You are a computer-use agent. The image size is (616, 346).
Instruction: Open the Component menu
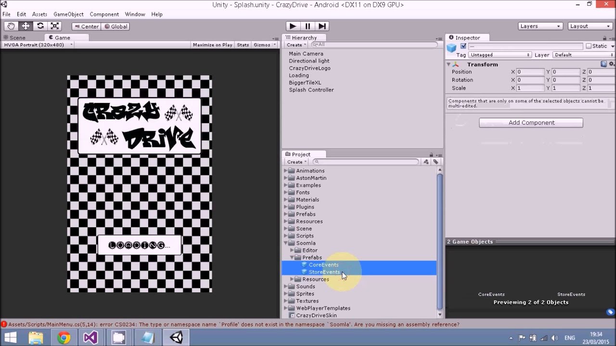pyautogui.click(x=104, y=14)
